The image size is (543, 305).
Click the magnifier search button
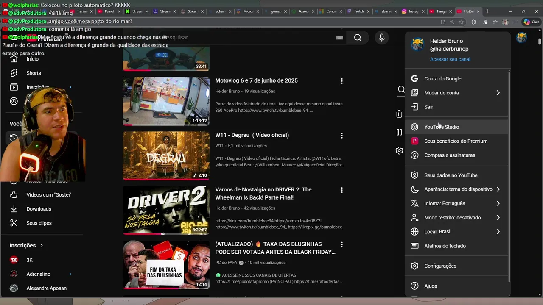(x=358, y=38)
